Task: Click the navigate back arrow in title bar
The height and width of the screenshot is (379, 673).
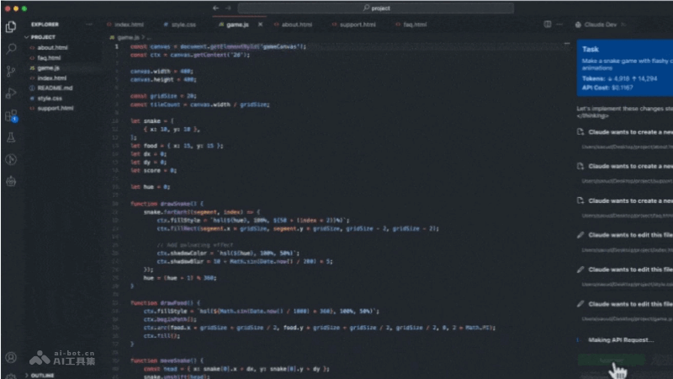Action: click(x=216, y=8)
